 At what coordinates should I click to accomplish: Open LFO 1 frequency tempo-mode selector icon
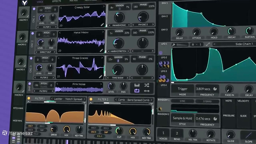215,89
